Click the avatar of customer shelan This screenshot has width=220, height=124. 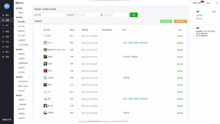[x=45, y=43]
